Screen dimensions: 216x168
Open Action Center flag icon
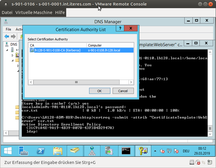click(x=176, y=151)
